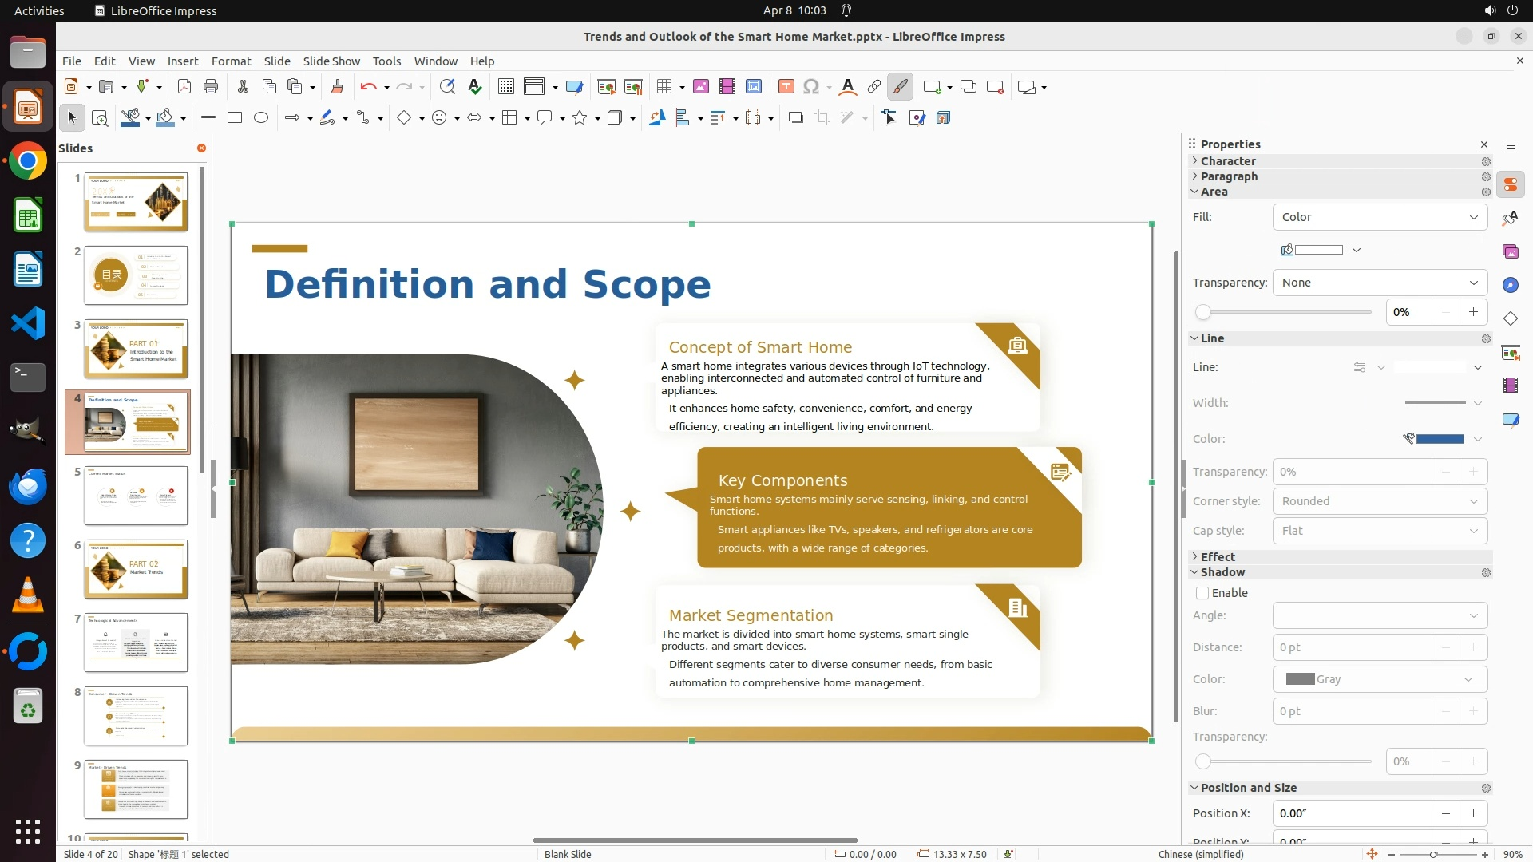The image size is (1533, 862).
Task: Open the Fill type dropdown
Action: 1380,217
